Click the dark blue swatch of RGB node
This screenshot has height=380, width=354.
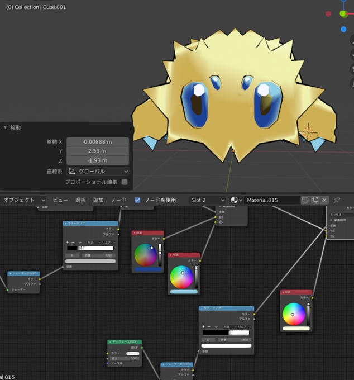(148, 269)
